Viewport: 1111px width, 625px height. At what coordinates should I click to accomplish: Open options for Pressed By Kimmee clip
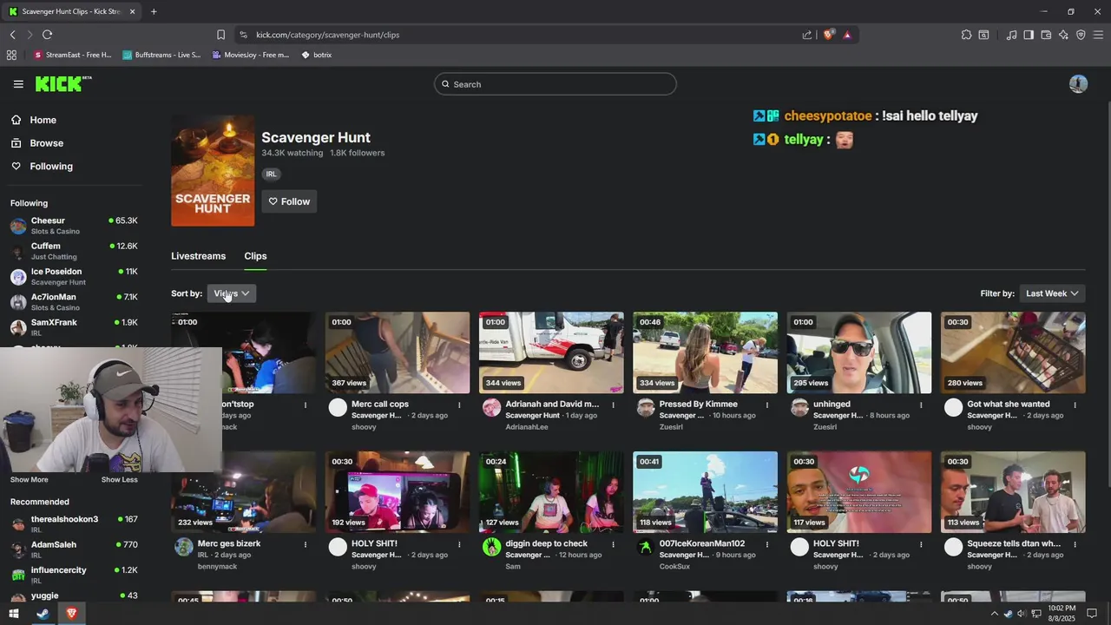click(x=767, y=405)
